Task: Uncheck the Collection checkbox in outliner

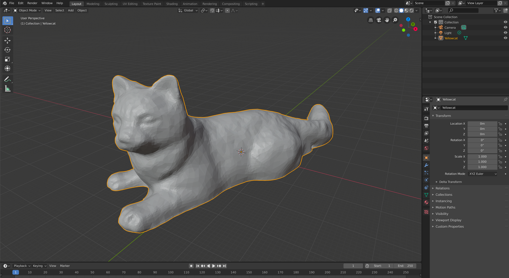Action: 435,22
